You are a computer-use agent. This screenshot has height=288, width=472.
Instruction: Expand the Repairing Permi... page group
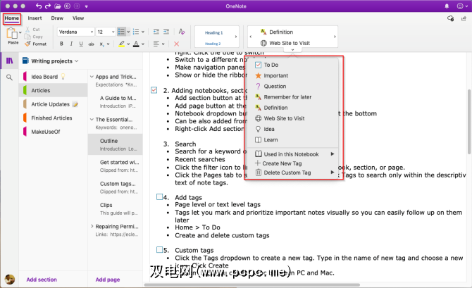[92, 226]
